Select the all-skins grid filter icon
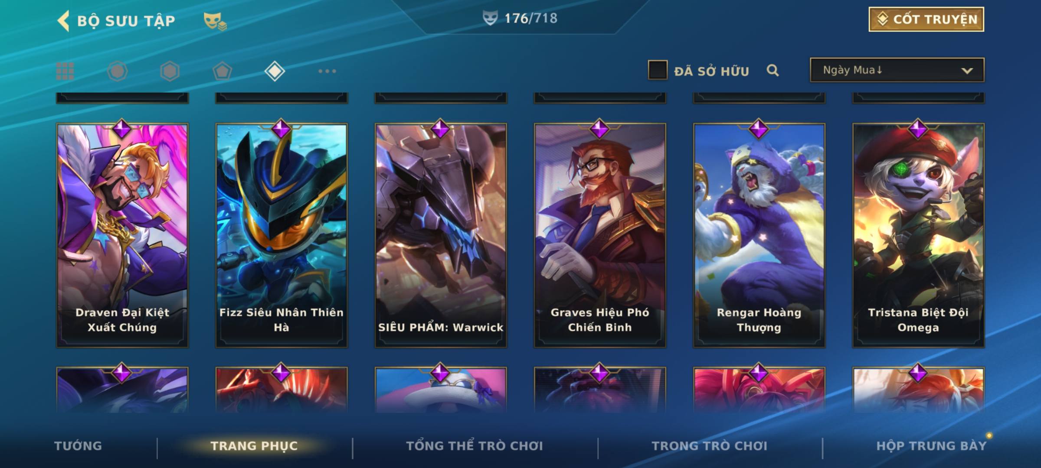This screenshot has width=1041, height=468. 65,71
